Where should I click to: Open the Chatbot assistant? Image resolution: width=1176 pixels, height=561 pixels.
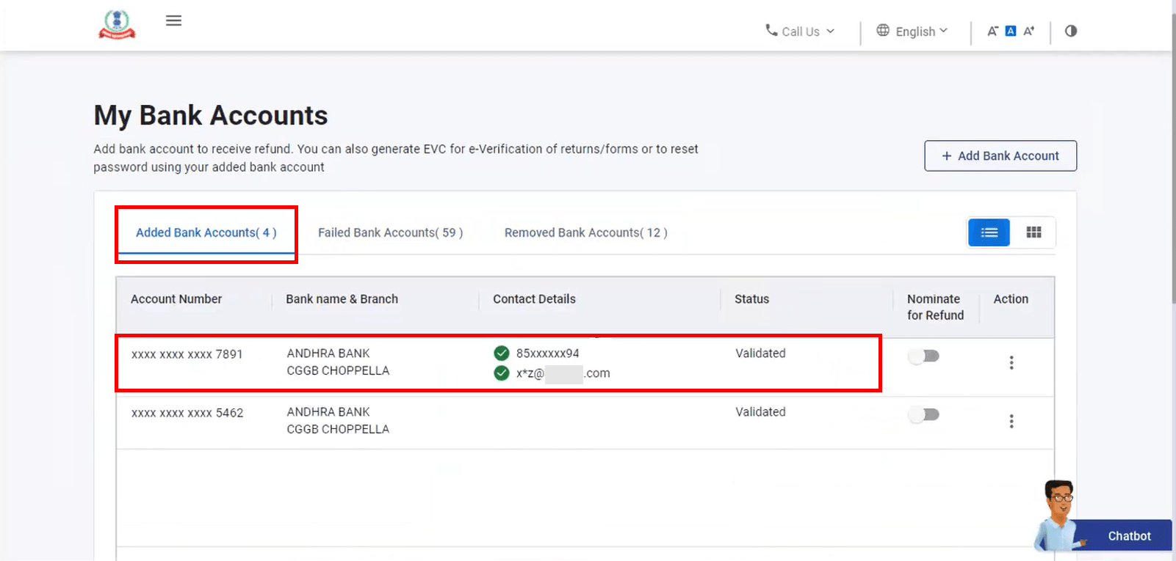coord(1128,536)
